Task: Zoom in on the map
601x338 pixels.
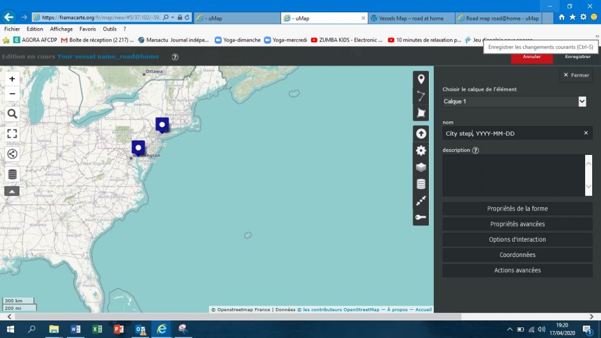Action: pos(12,79)
